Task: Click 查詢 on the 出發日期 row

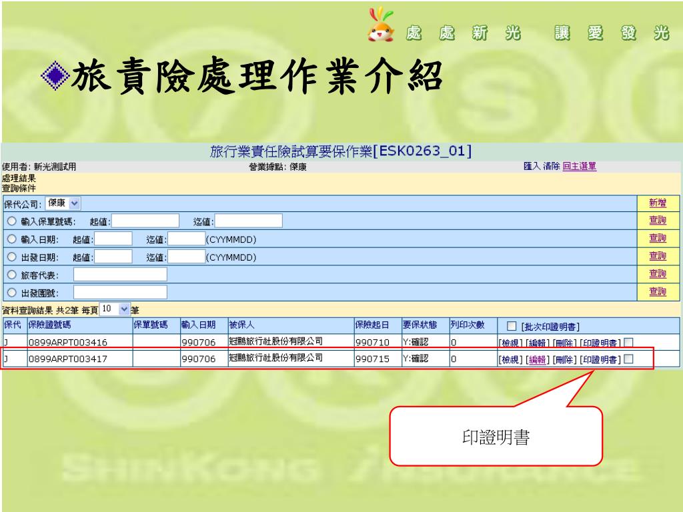Action: [x=657, y=256]
